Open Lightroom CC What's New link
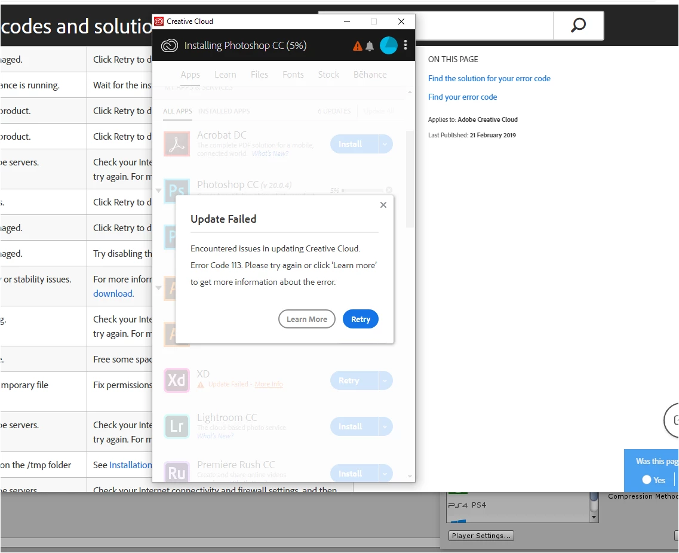Image resolution: width=679 pixels, height=553 pixels. point(215,436)
